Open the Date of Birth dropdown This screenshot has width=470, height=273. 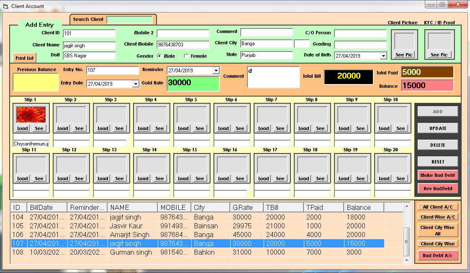(383, 56)
